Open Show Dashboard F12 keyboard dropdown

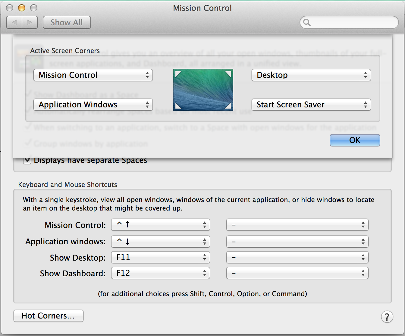coord(161,273)
